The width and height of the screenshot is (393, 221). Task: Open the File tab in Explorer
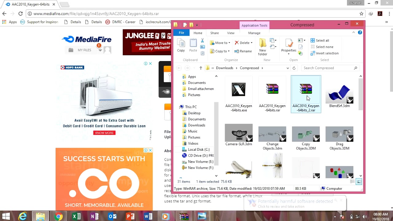pos(181,33)
